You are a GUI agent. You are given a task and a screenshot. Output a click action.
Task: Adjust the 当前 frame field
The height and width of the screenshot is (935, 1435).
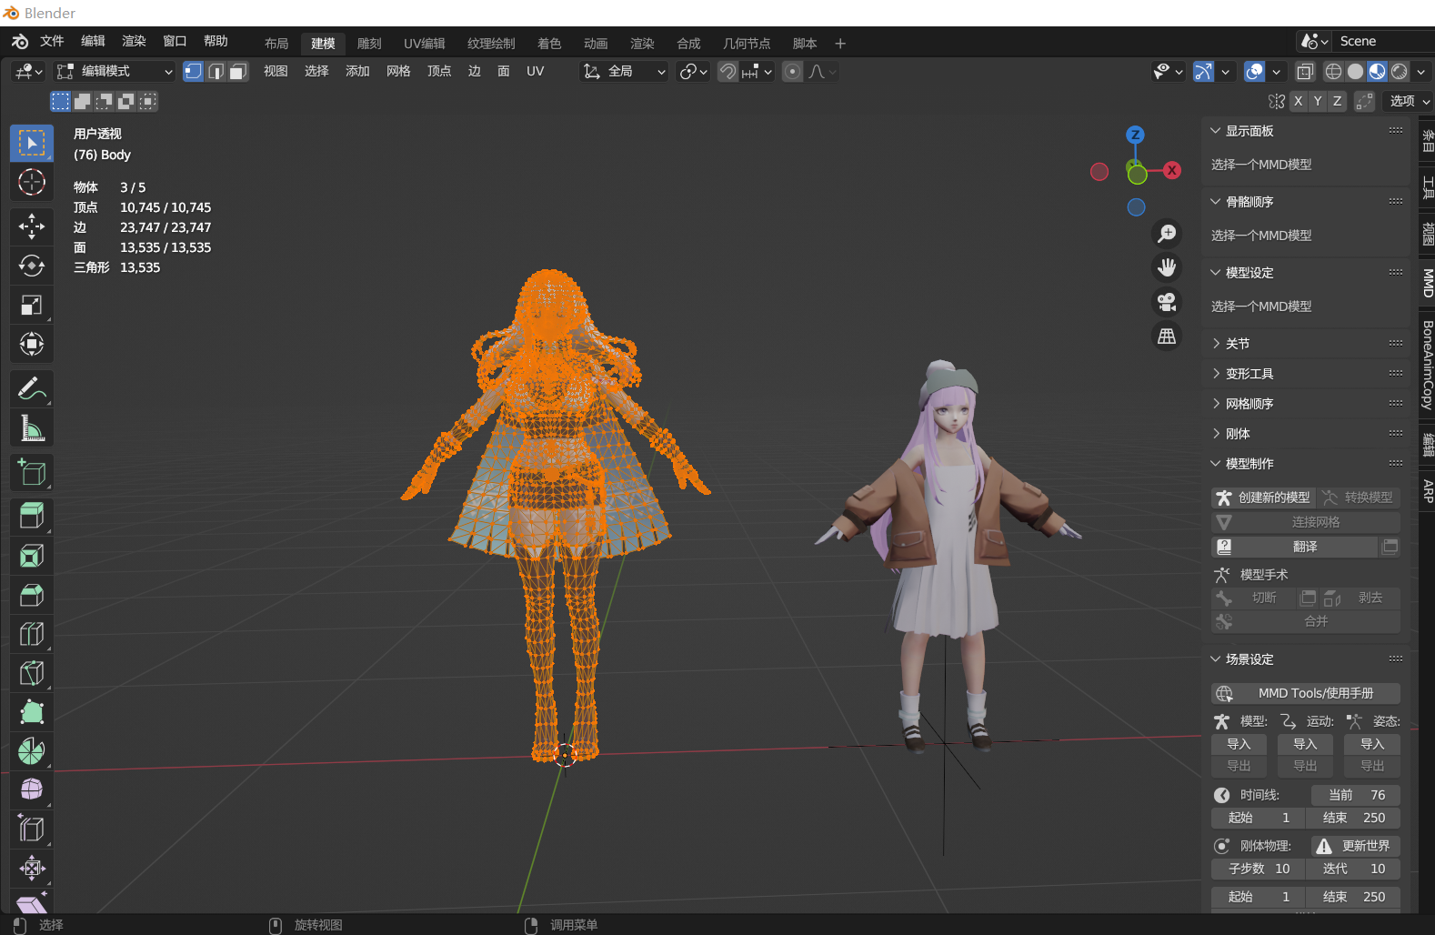coord(1355,795)
